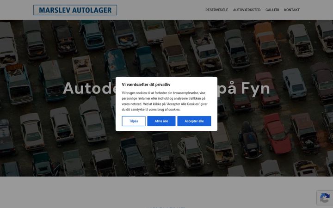333x208 pixels.
Task: Reject cookies with Afvis alle
Action: point(161,121)
